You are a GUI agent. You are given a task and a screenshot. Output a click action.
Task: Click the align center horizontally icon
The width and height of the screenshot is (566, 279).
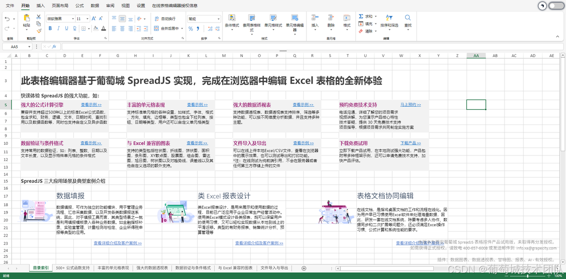coord(122,28)
